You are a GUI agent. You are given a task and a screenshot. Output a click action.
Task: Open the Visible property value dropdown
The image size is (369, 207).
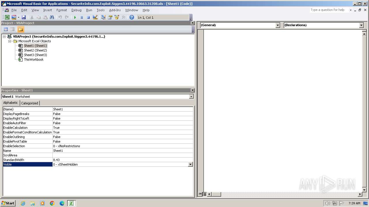coord(190,164)
